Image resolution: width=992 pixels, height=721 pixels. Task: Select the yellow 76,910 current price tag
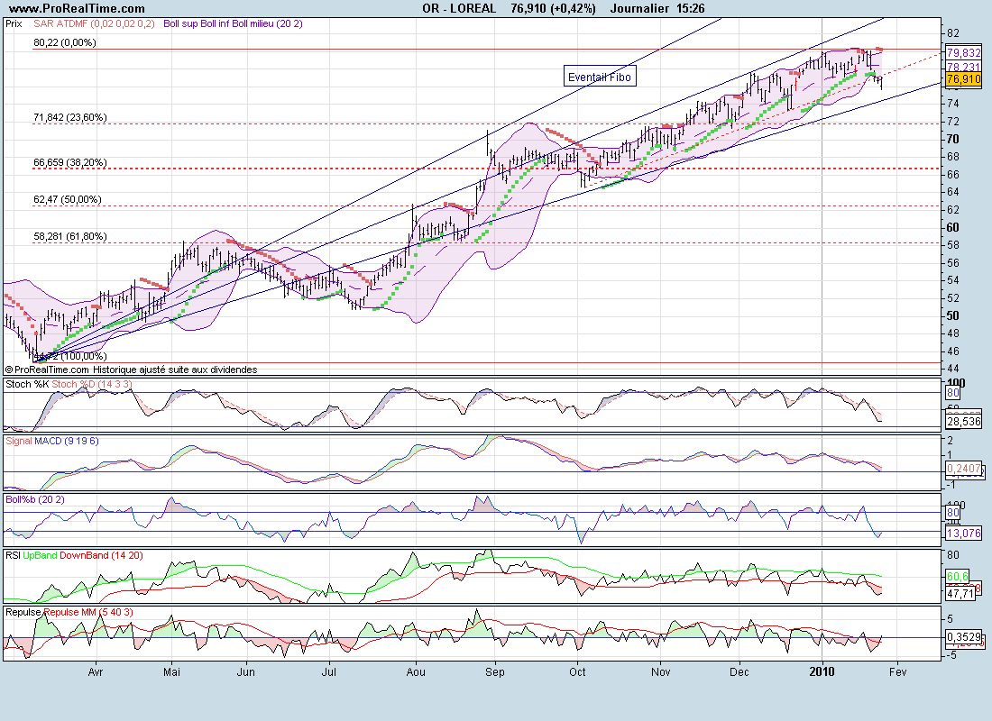pos(963,79)
